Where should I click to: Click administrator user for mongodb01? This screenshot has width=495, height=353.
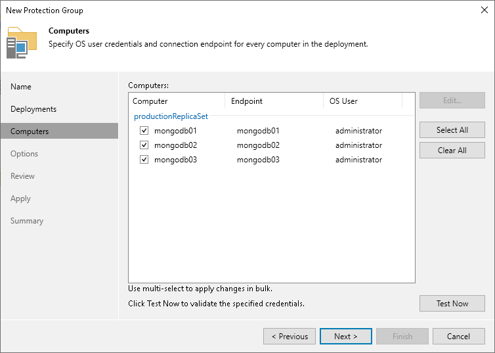(358, 131)
